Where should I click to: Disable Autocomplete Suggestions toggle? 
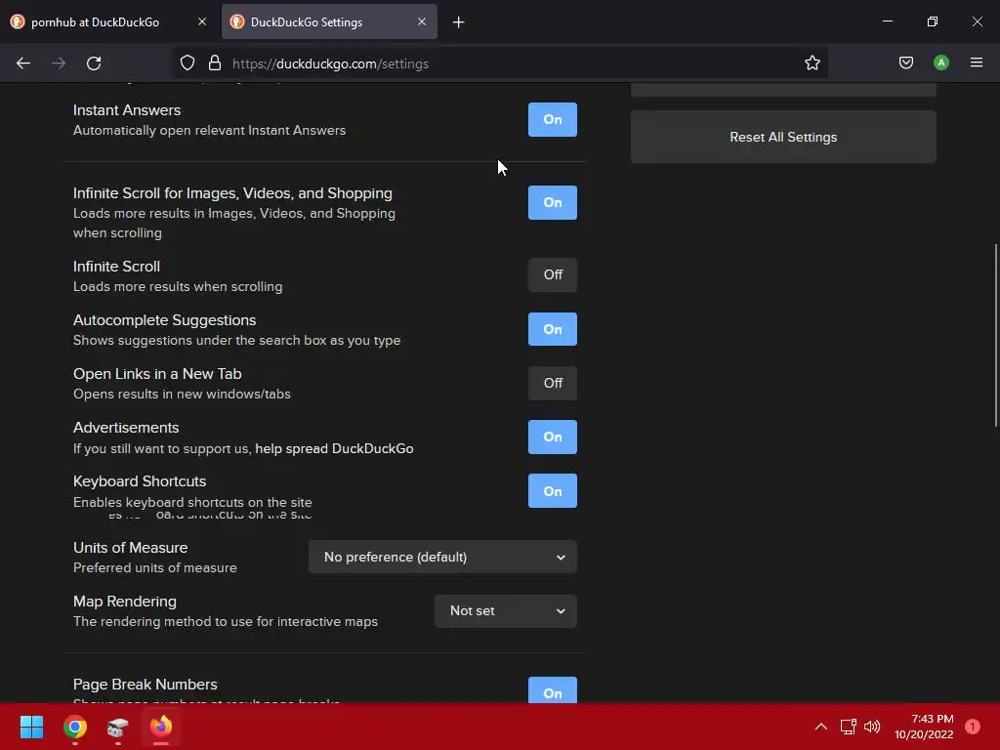click(553, 329)
